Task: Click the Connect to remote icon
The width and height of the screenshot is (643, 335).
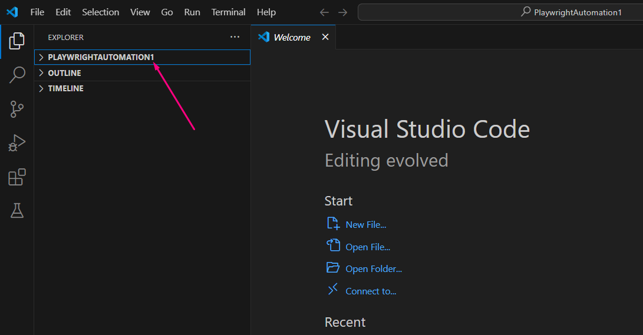Action: (x=332, y=289)
